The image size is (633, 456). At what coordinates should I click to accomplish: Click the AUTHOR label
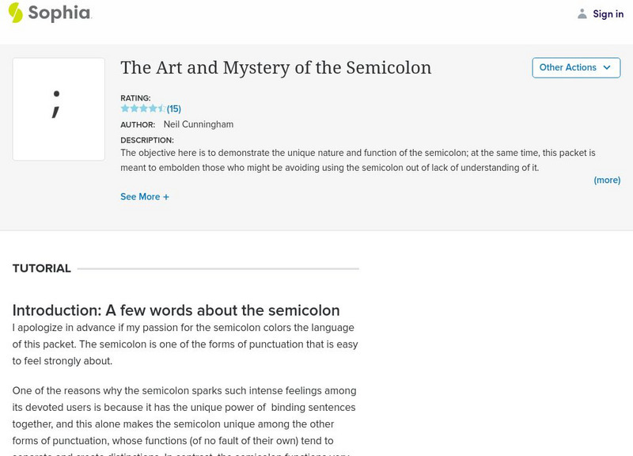tap(138, 125)
